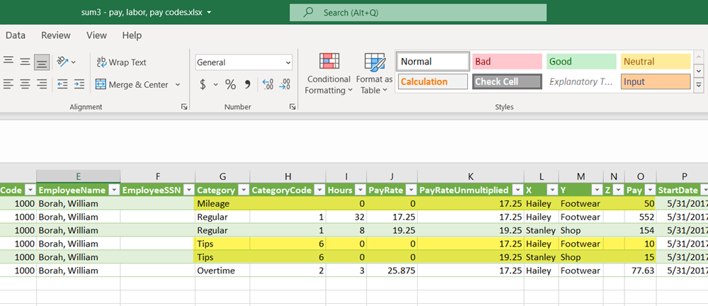Apply the Normal cell style

point(433,62)
